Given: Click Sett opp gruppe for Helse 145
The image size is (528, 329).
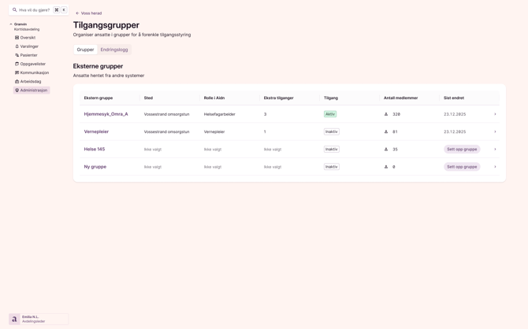Looking at the screenshot, I should click(462, 150).
